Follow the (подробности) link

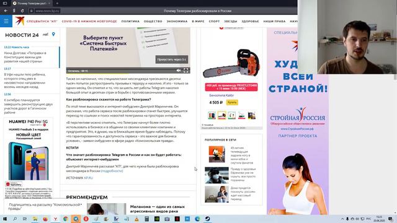[112, 171]
